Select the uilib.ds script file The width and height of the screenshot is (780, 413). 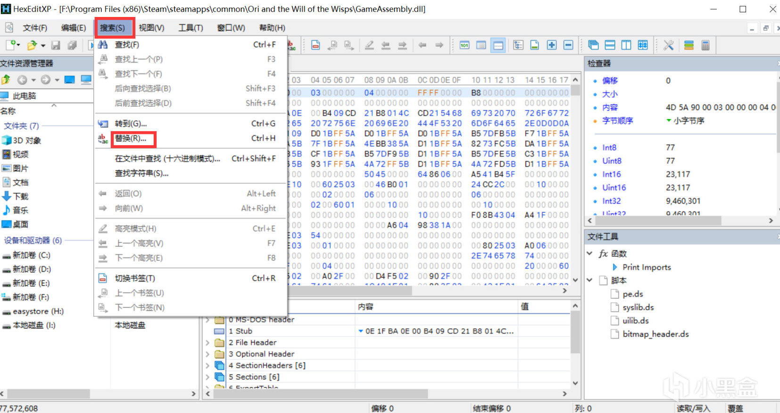635,321
